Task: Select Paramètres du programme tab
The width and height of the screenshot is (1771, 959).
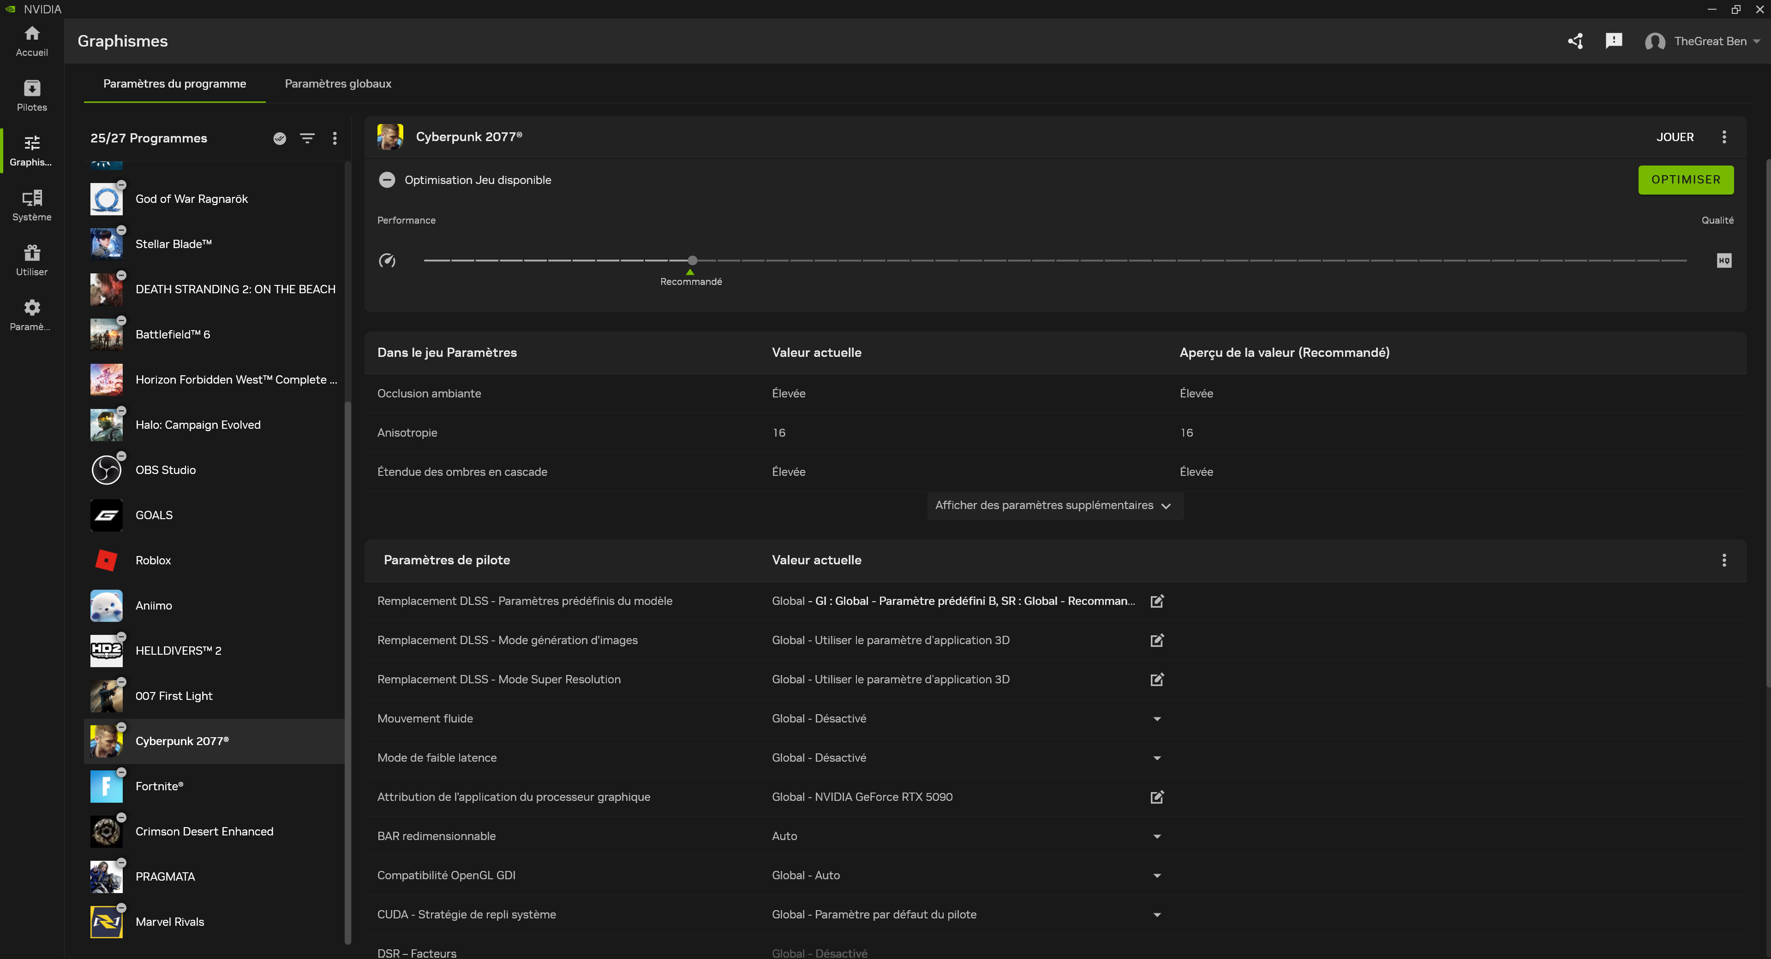Action: (174, 84)
